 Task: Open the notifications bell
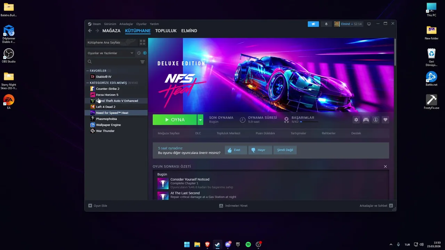326,24
